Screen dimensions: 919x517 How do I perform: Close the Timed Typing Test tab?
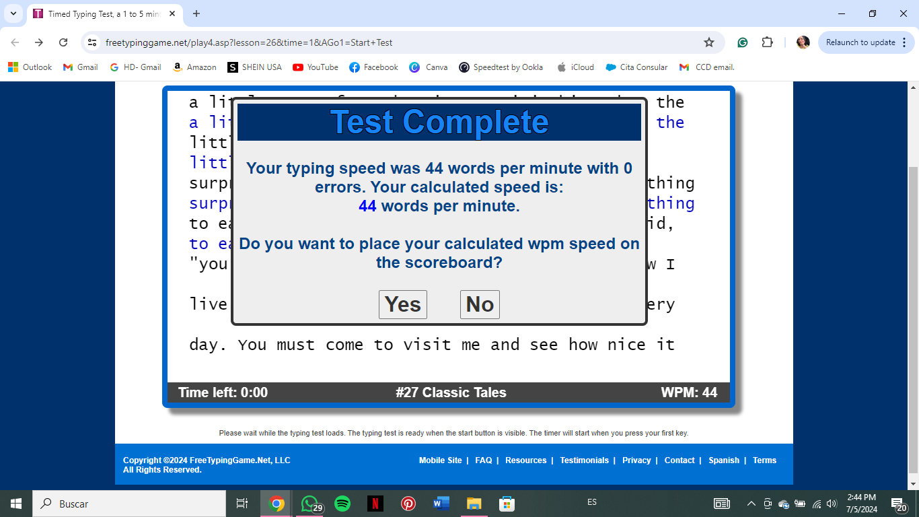[173, 13]
